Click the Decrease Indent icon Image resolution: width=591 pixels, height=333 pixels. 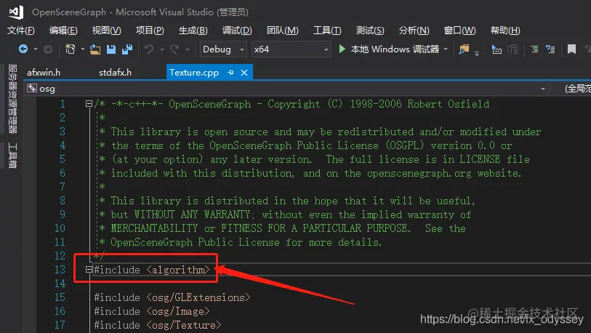pos(534,49)
